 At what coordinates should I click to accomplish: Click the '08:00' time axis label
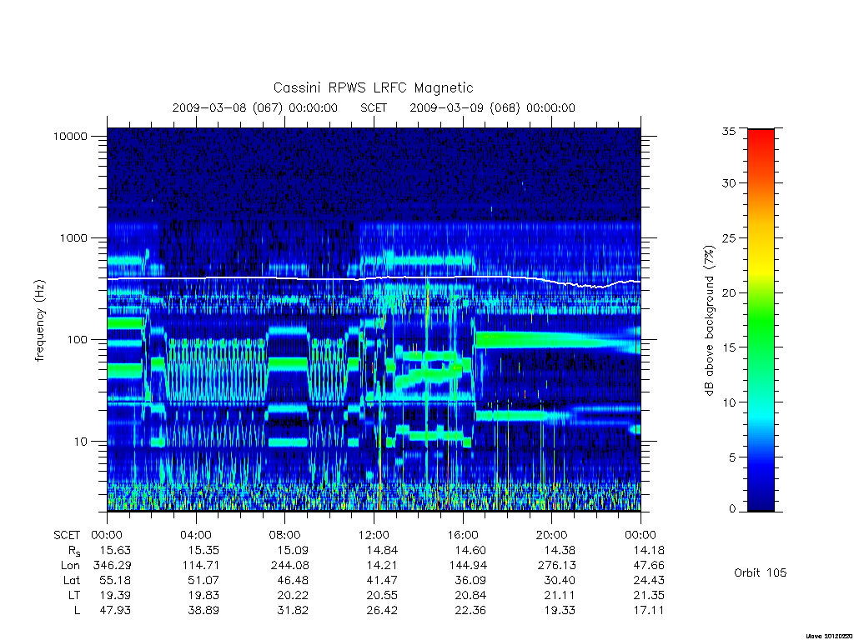285,535
